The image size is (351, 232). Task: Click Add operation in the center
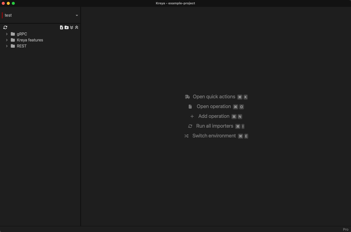tap(214, 116)
